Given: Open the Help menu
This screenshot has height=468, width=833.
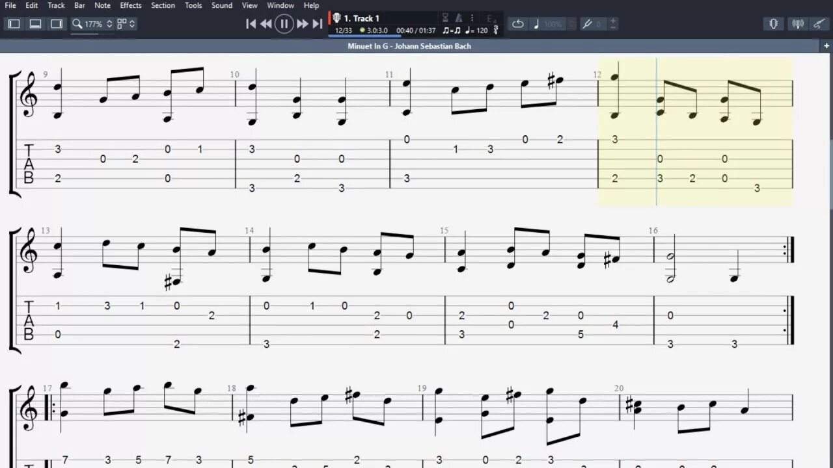Looking at the screenshot, I should 312,5.
